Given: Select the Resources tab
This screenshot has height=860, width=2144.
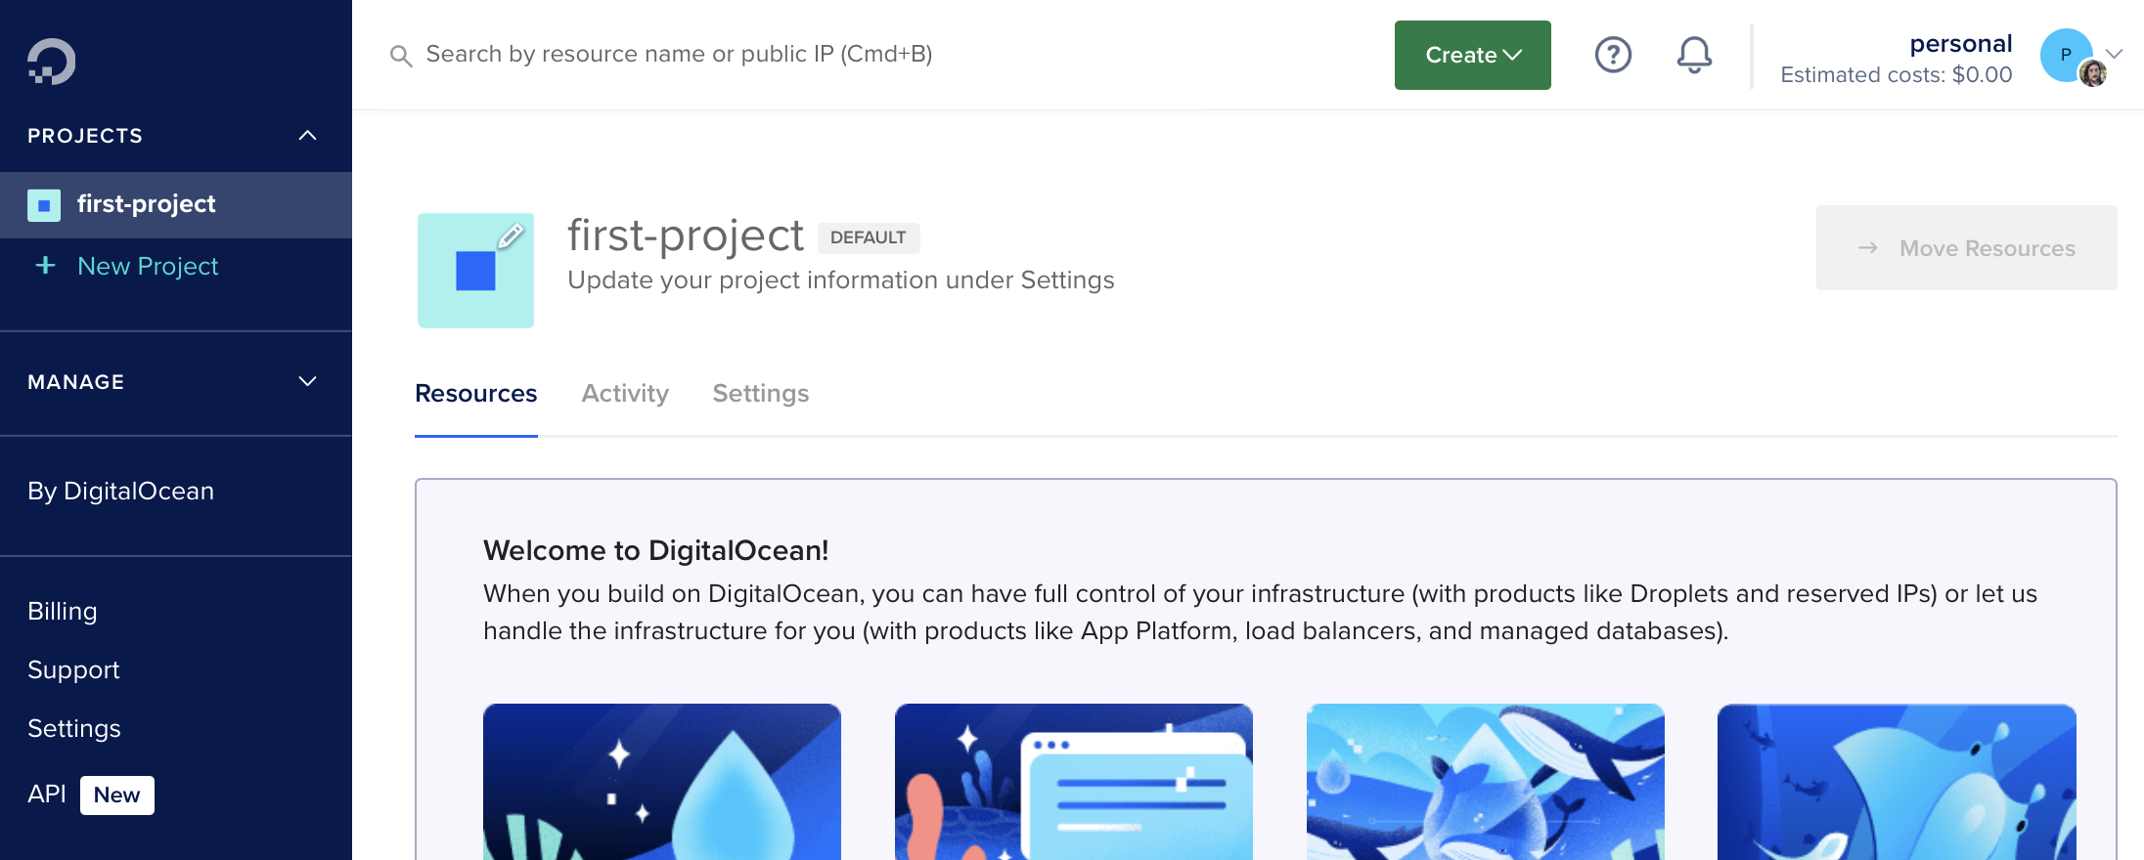Looking at the screenshot, I should pyautogui.click(x=476, y=393).
